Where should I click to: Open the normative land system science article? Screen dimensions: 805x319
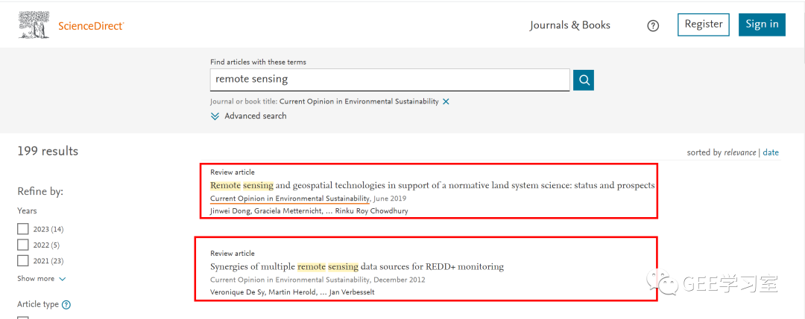pyautogui.click(x=432, y=185)
